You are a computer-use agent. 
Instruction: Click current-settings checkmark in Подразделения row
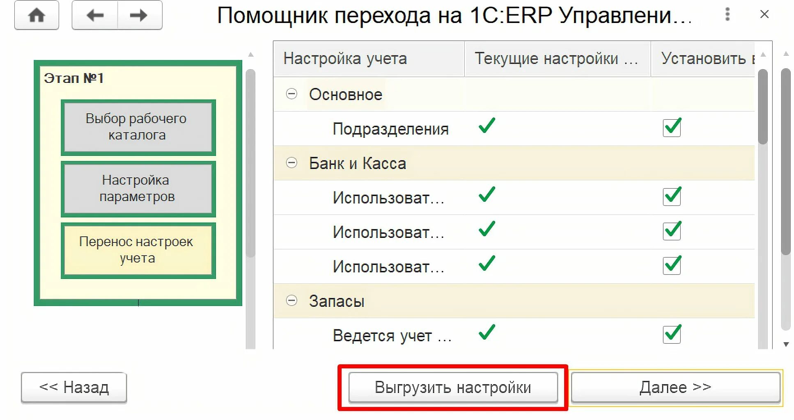tap(487, 126)
